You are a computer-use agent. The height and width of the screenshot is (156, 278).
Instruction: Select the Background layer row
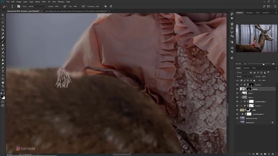point(256,122)
